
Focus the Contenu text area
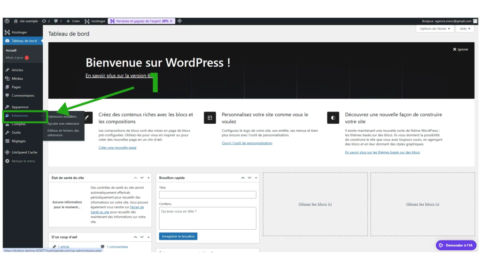(207, 218)
